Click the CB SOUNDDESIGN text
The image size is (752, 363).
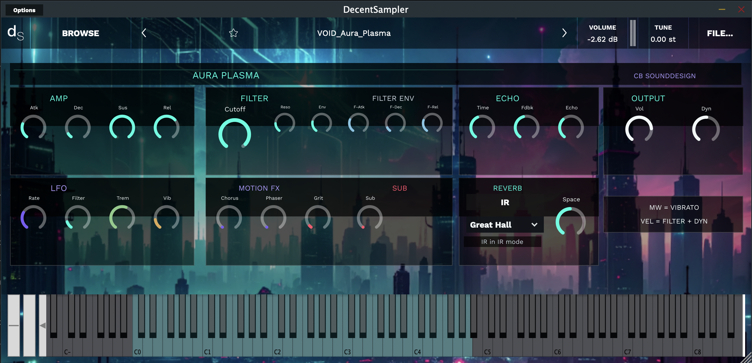tap(664, 76)
